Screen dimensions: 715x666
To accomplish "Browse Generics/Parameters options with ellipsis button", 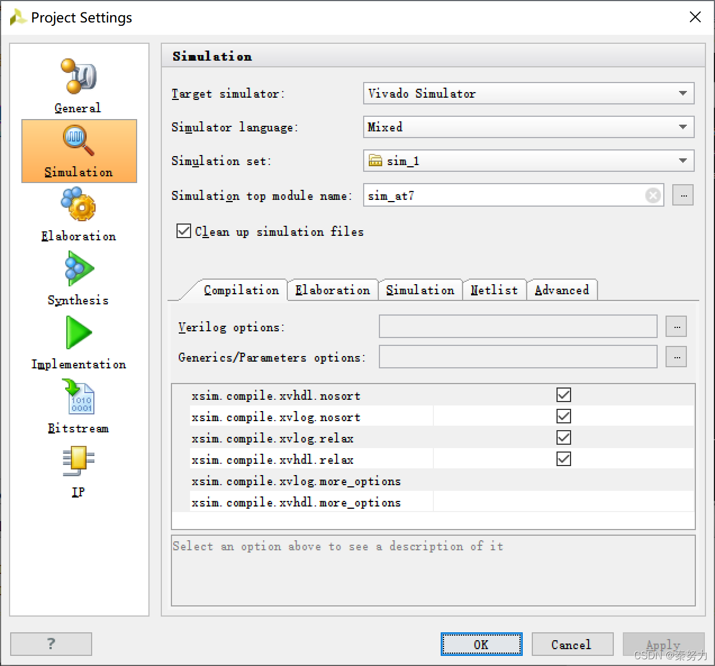I will pyautogui.click(x=676, y=357).
